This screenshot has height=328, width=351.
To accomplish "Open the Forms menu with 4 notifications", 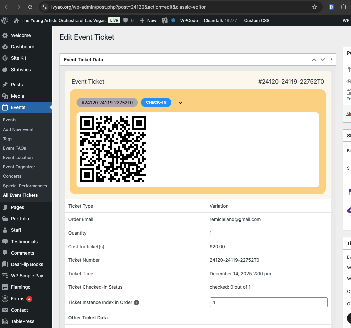I will click(18, 299).
